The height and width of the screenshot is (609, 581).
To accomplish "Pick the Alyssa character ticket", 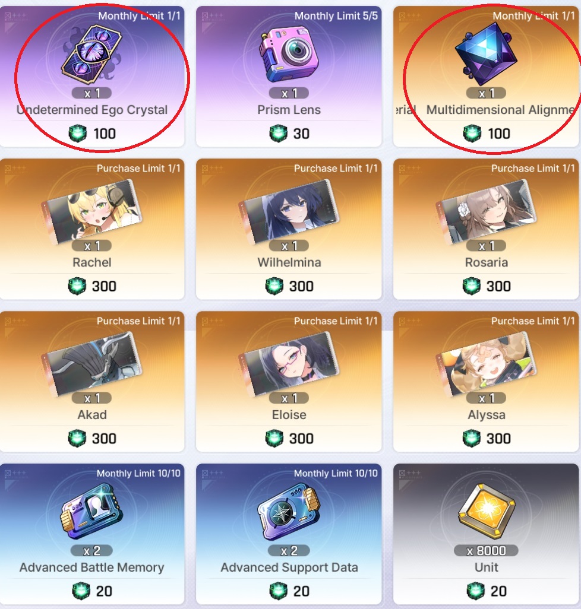I will pos(486,364).
